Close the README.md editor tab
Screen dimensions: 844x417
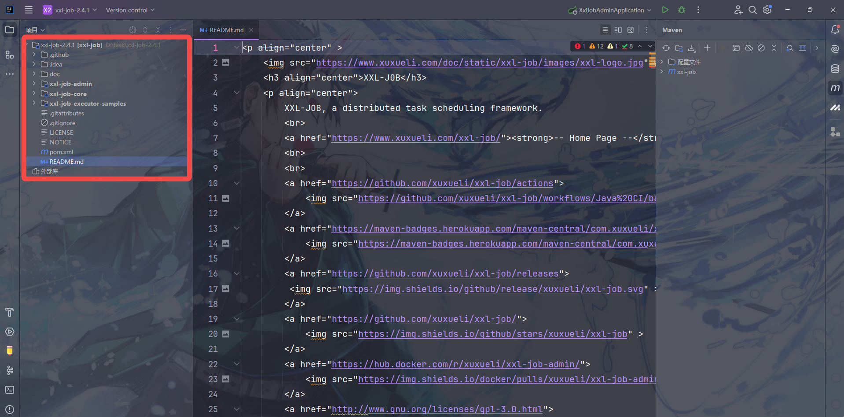251,30
